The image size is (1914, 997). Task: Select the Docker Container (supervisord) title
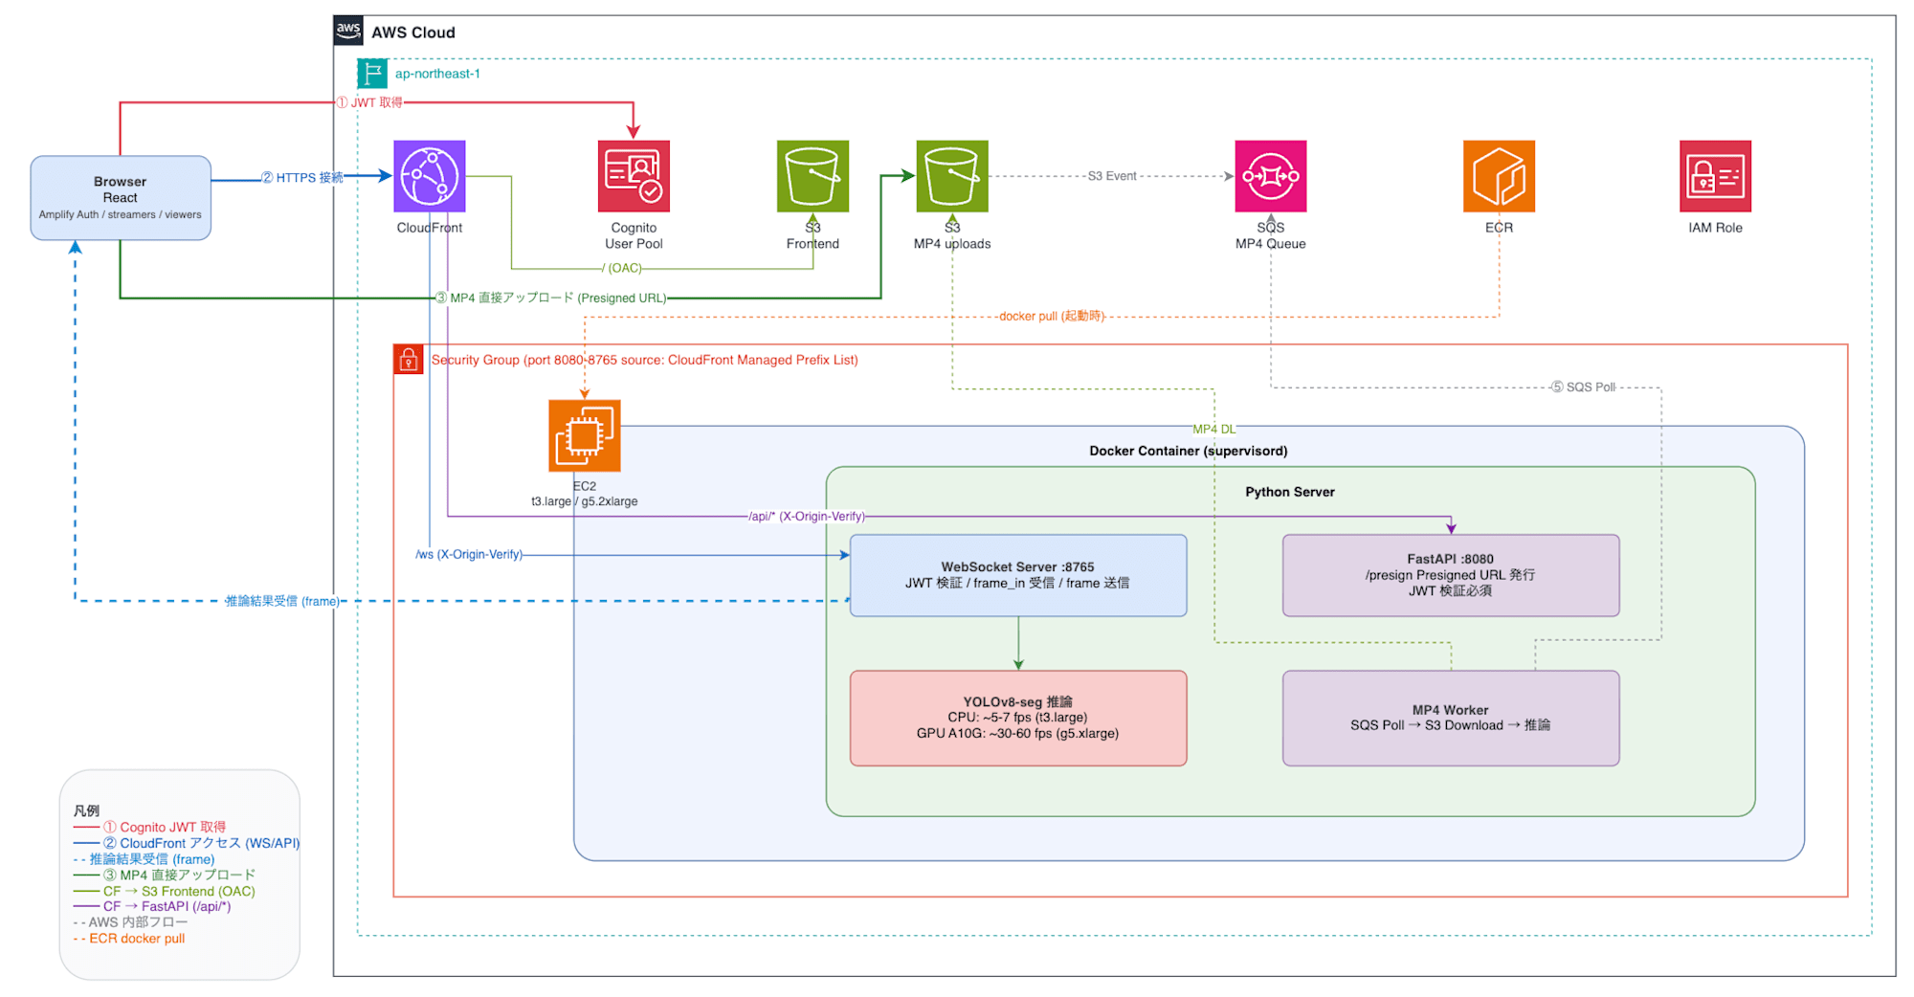coord(1189,451)
